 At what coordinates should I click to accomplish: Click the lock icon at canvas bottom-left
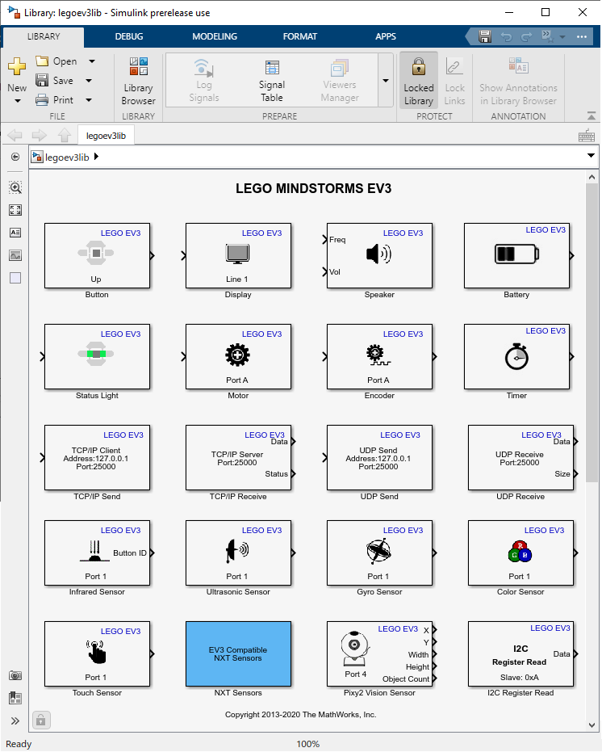coord(41,719)
